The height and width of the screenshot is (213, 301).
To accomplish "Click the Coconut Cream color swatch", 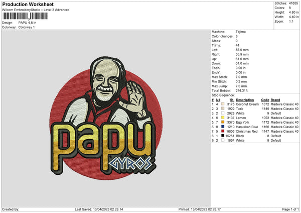I will [x=223, y=104].
